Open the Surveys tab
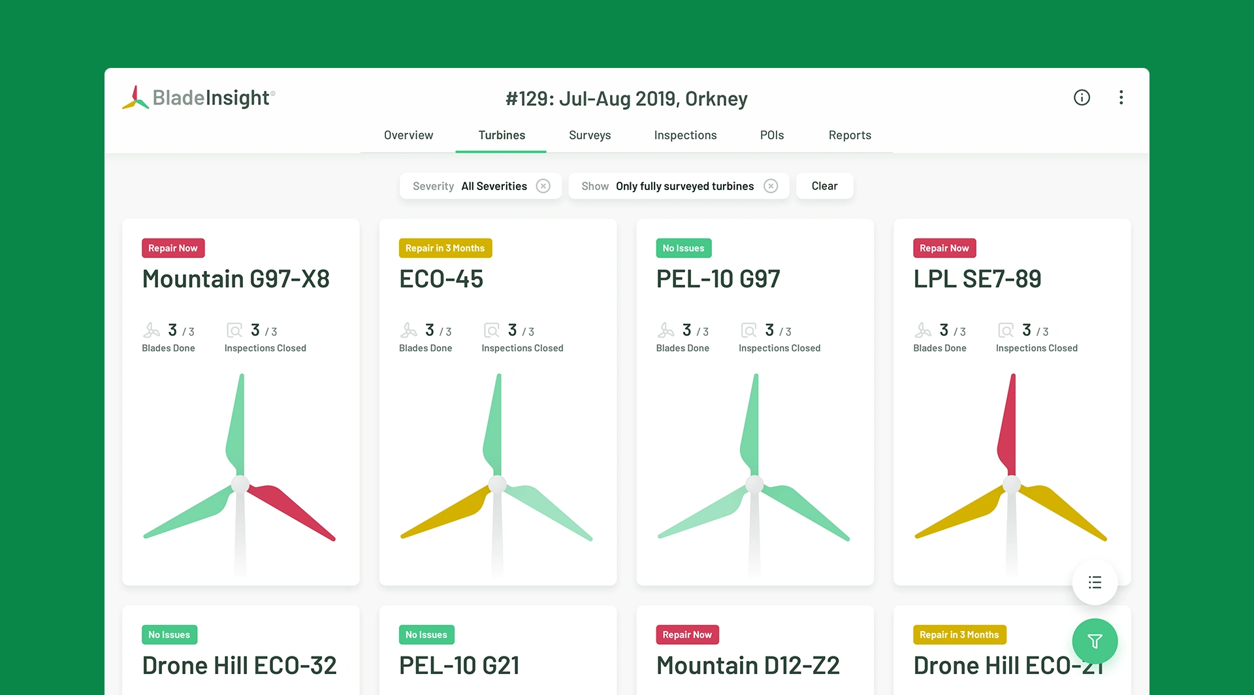 coord(590,135)
